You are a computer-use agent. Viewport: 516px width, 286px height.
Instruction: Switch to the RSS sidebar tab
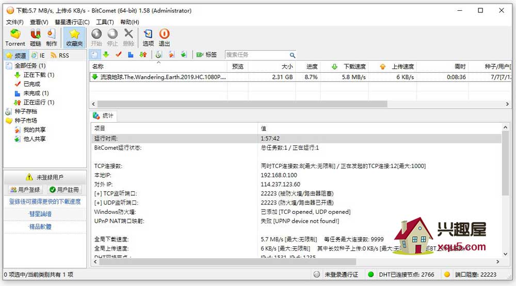point(60,55)
